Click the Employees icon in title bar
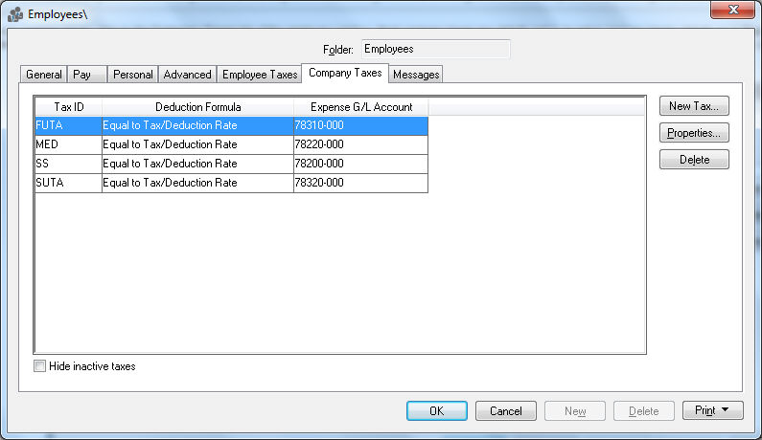This screenshot has width=762, height=440. 15,13
